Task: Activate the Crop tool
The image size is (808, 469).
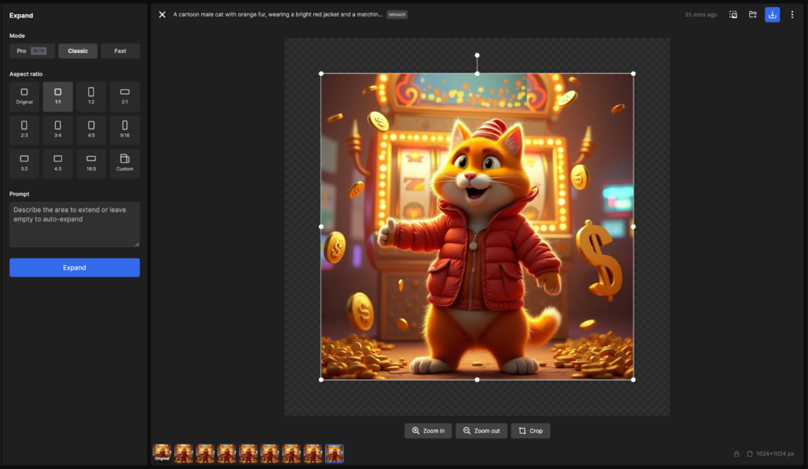Action: [530, 431]
